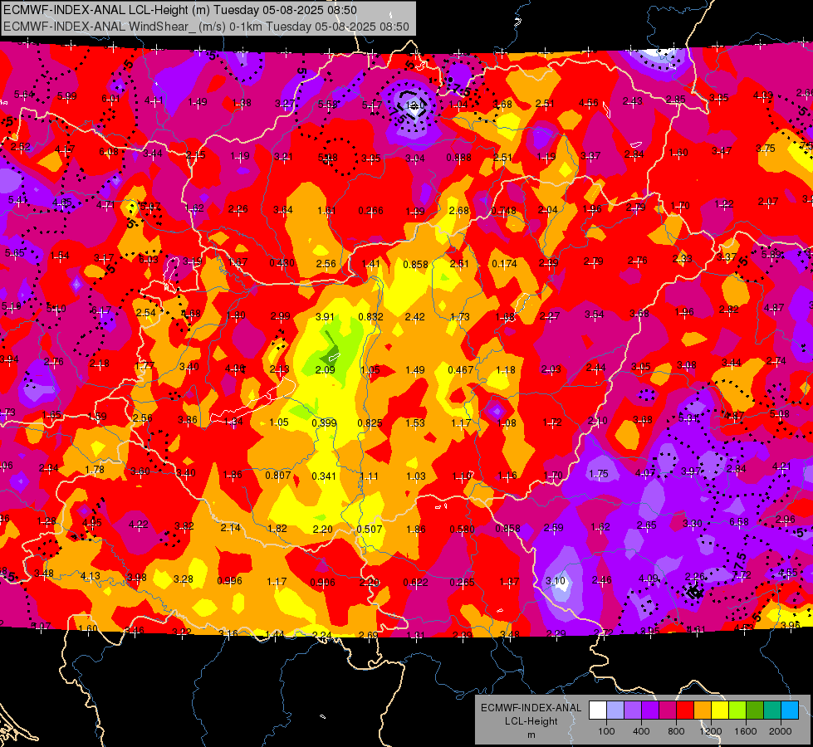The height and width of the screenshot is (747, 813).
Task: Click the legend unit label m
Action: [531, 735]
